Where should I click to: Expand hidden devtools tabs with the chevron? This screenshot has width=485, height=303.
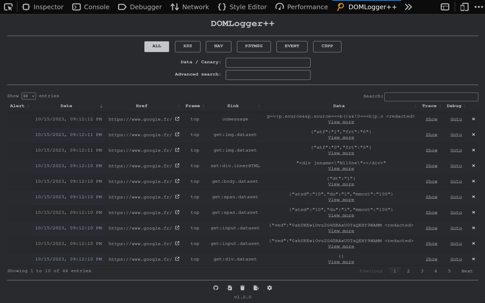click(x=408, y=6)
